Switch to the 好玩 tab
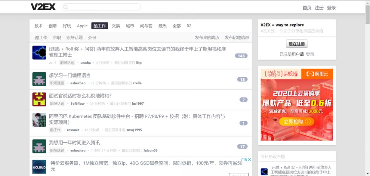Screen dimensions: 370x176 [x=67, y=26]
